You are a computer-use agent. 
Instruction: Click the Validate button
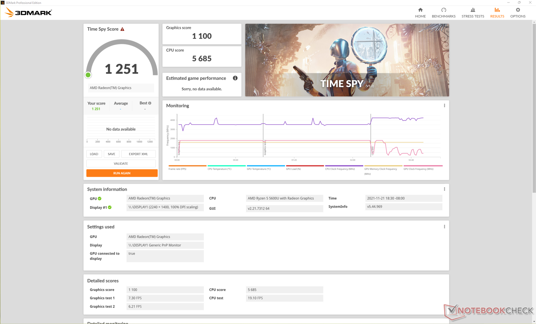[x=121, y=163]
